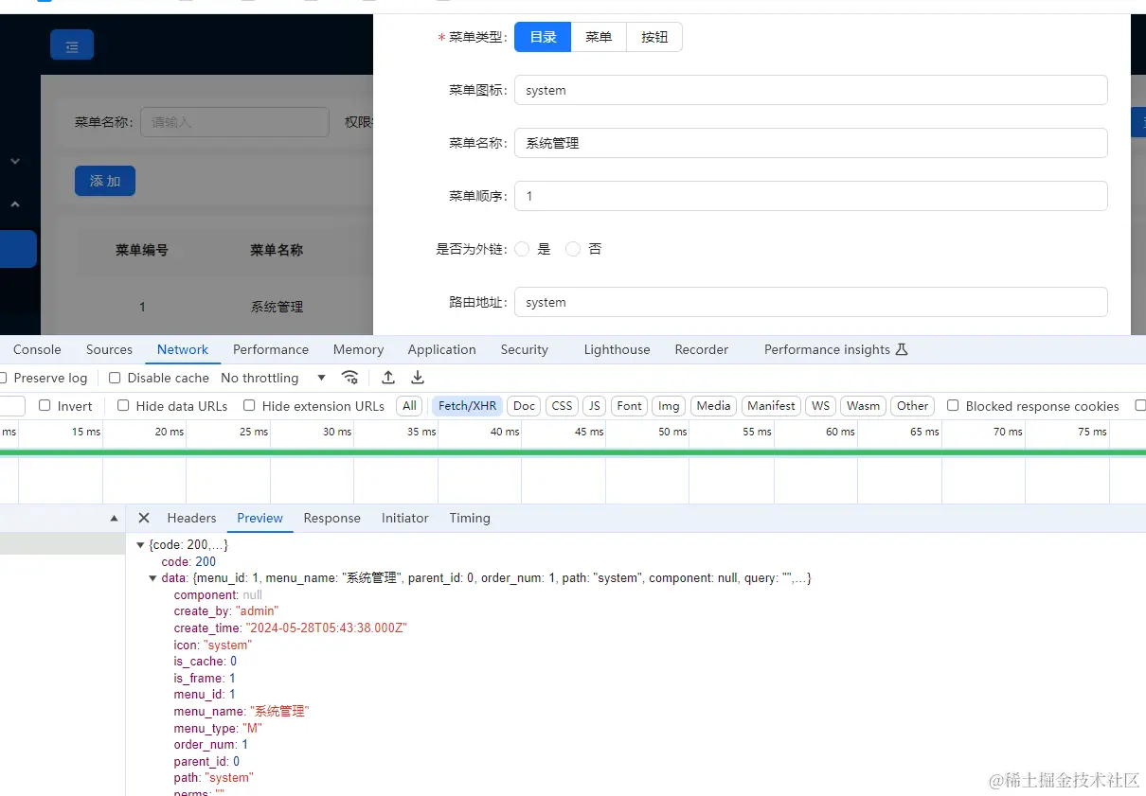Show the Headers tab

point(192,518)
